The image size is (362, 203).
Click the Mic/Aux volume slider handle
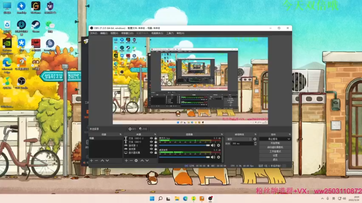click(208, 145)
